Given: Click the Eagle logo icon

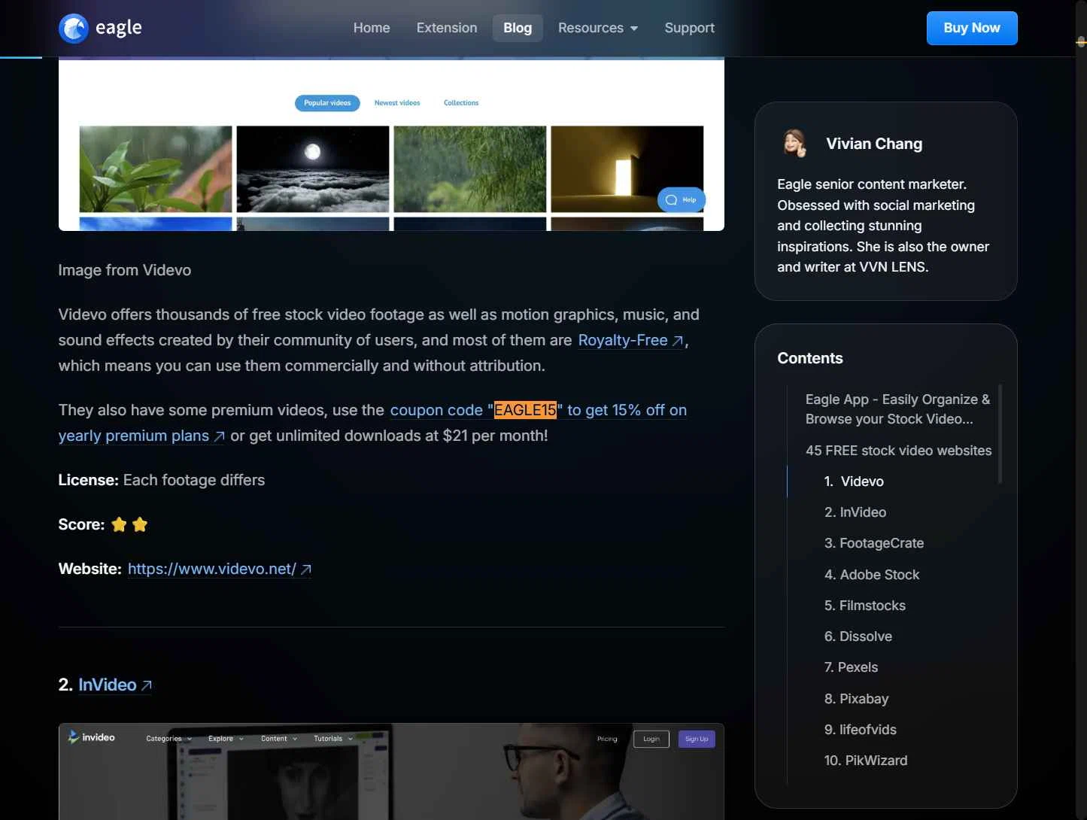Looking at the screenshot, I should [74, 29].
